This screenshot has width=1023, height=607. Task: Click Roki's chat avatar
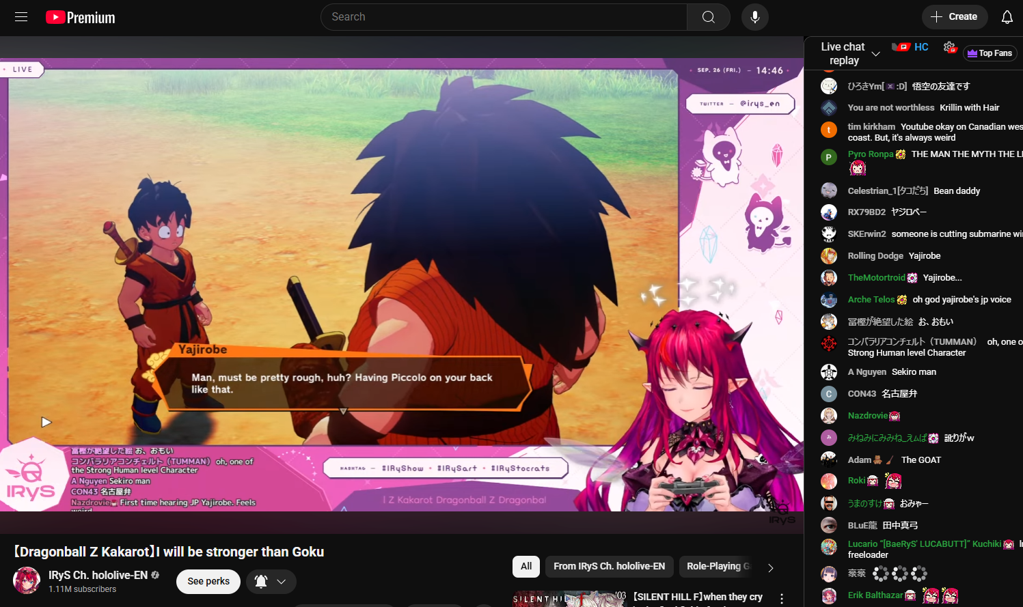click(x=829, y=481)
